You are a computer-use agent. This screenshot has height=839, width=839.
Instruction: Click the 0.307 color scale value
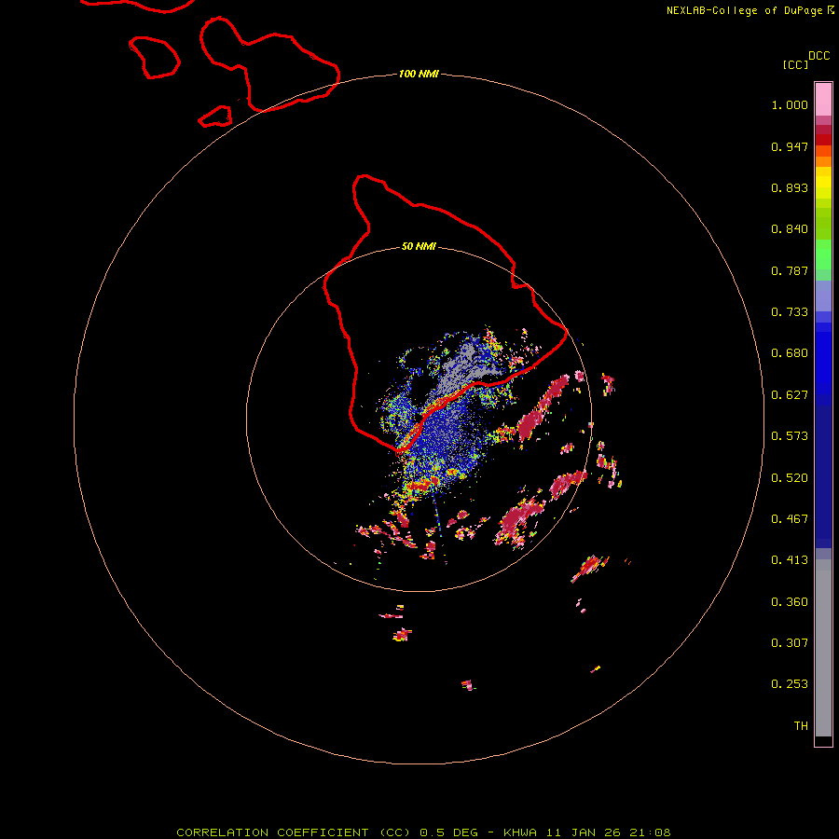coord(790,643)
